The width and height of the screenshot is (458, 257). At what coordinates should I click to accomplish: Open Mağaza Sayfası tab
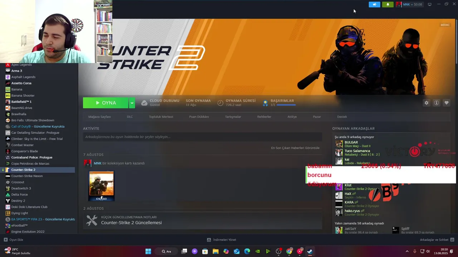click(99, 117)
